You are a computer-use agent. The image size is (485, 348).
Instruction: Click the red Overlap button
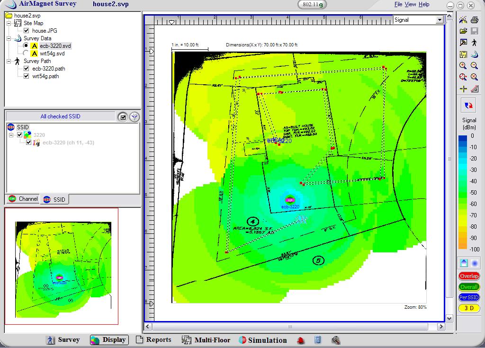click(469, 276)
